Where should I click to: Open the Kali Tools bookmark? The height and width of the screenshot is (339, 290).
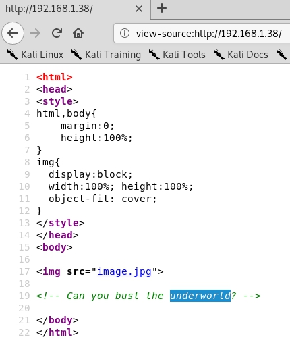point(177,55)
